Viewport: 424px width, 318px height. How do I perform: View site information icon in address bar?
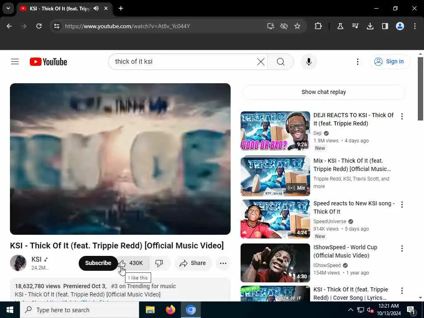click(56, 26)
